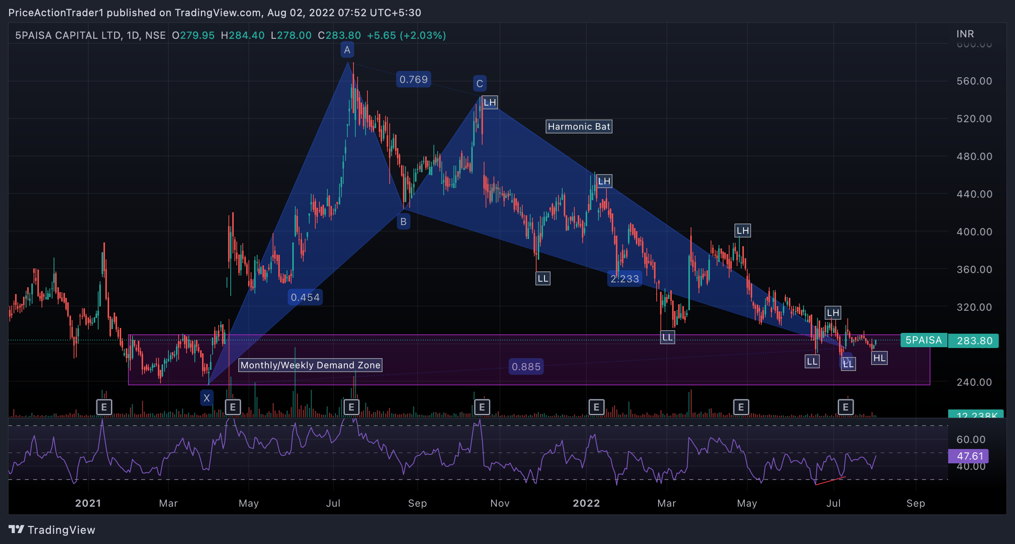The height and width of the screenshot is (544, 1015).
Task: Click the 560.00 price axis label
Action: 975,81
